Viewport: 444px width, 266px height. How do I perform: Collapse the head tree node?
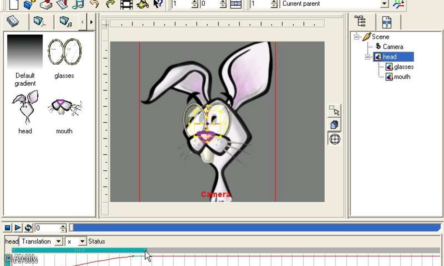click(x=367, y=57)
